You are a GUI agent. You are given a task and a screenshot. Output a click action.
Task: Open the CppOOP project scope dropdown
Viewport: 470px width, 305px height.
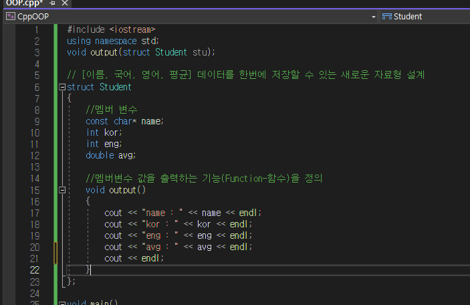(x=374, y=17)
